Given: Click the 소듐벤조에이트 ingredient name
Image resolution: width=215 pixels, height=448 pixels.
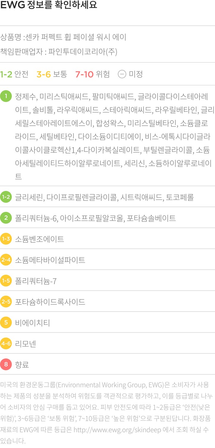Looking at the screenshot, I should click(40, 239).
